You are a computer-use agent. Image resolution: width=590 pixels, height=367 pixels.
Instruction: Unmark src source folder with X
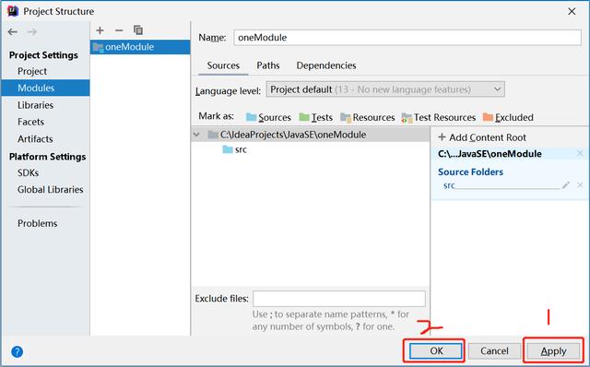pyautogui.click(x=580, y=184)
